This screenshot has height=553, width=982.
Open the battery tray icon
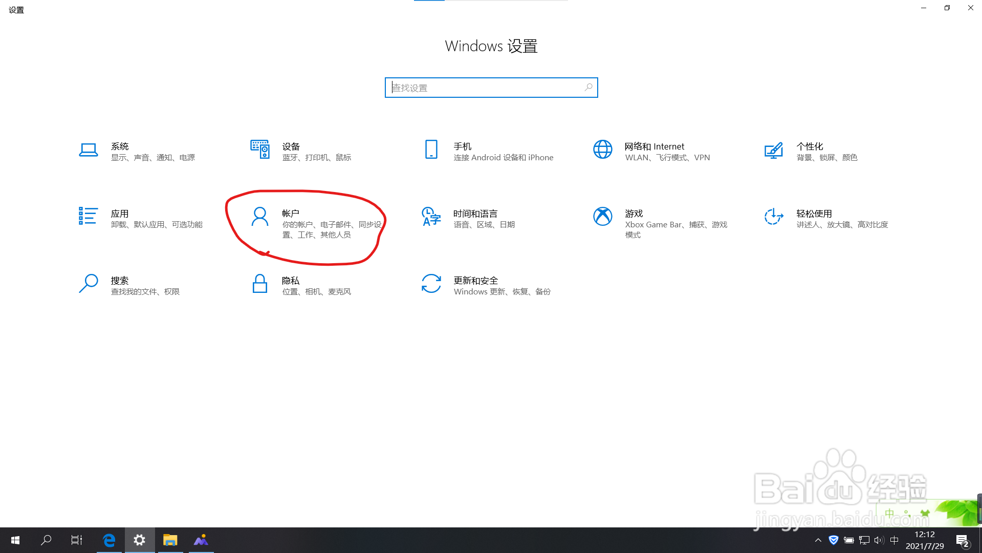(x=849, y=540)
